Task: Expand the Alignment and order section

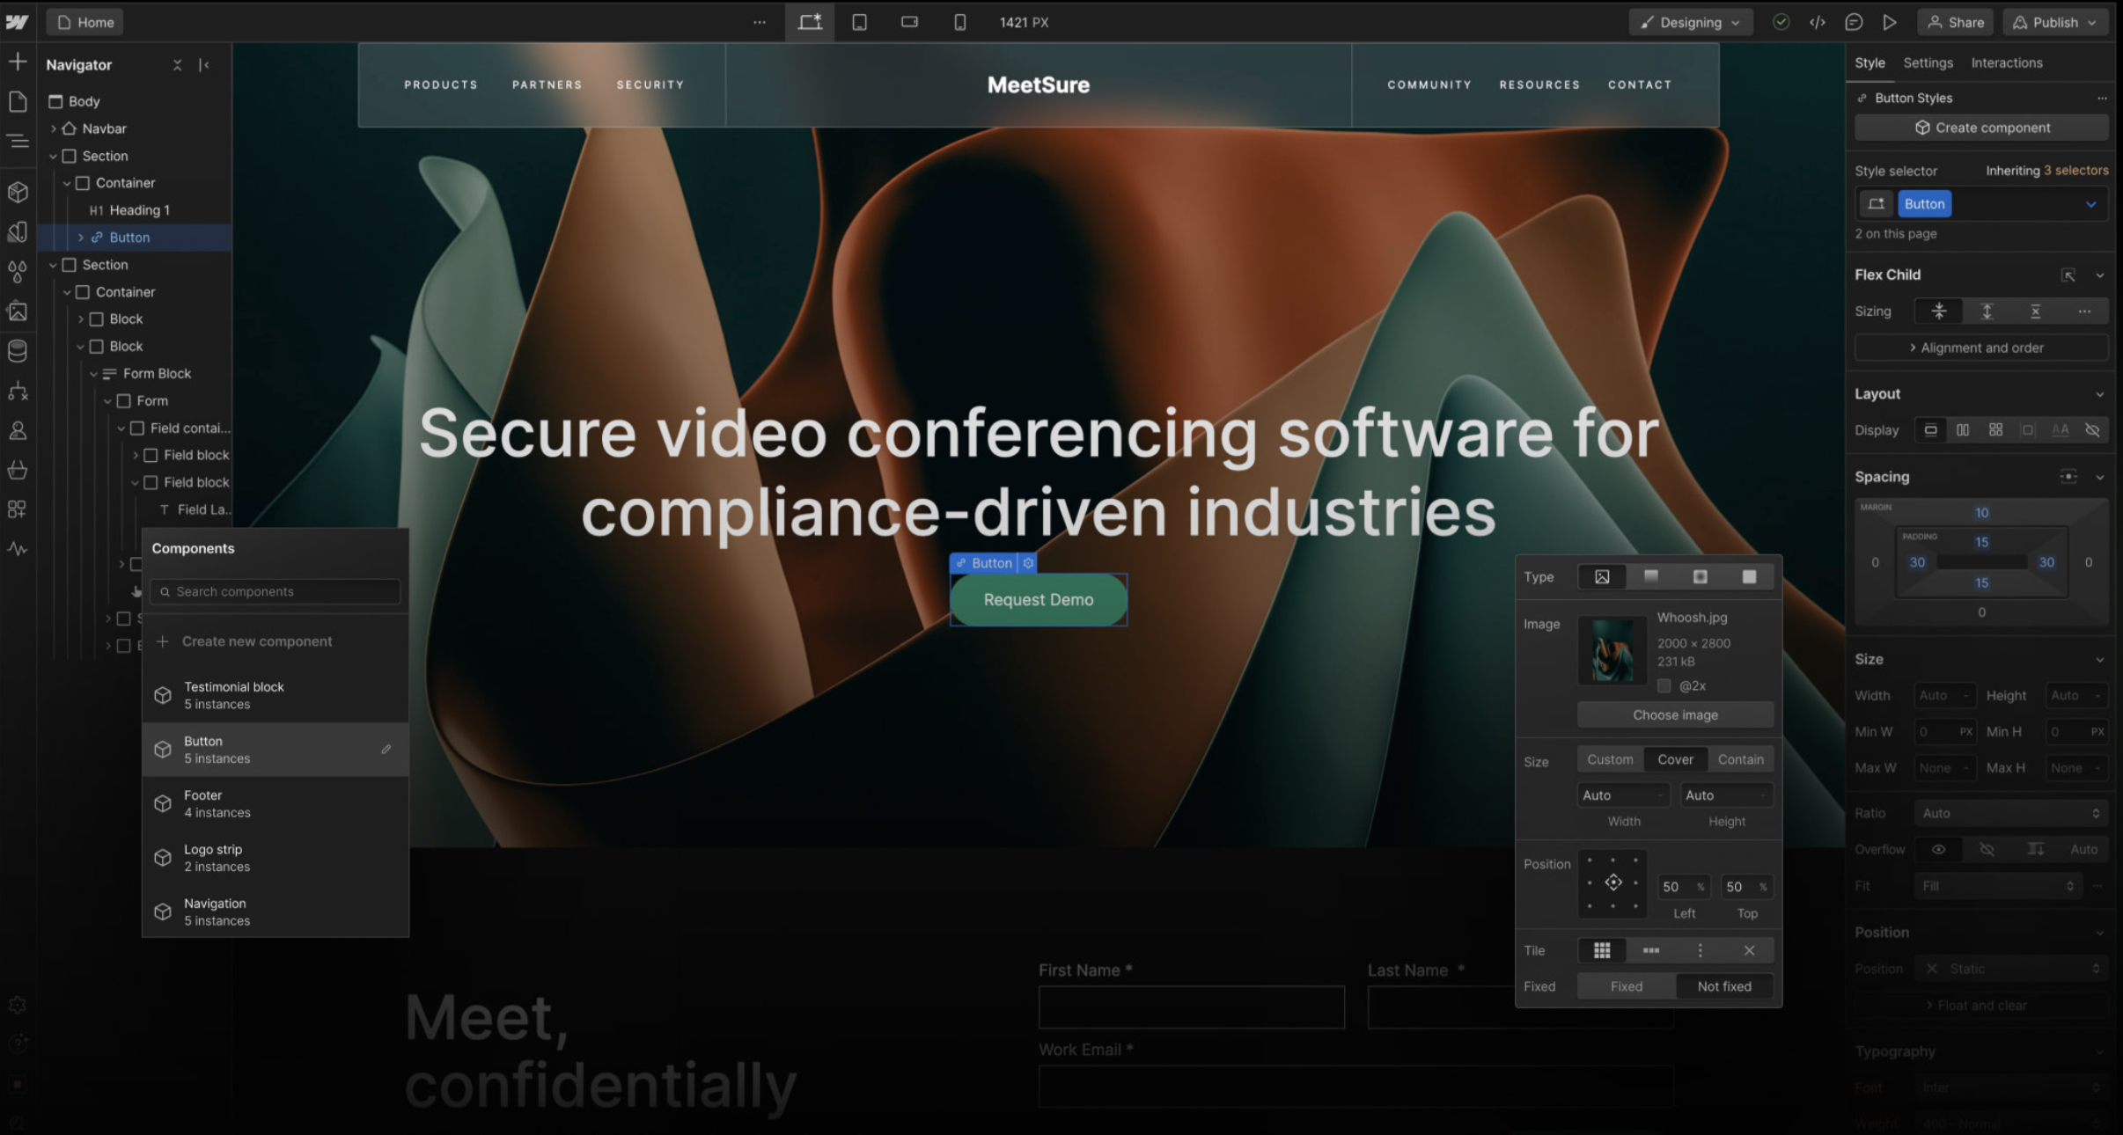Action: click(x=1980, y=347)
